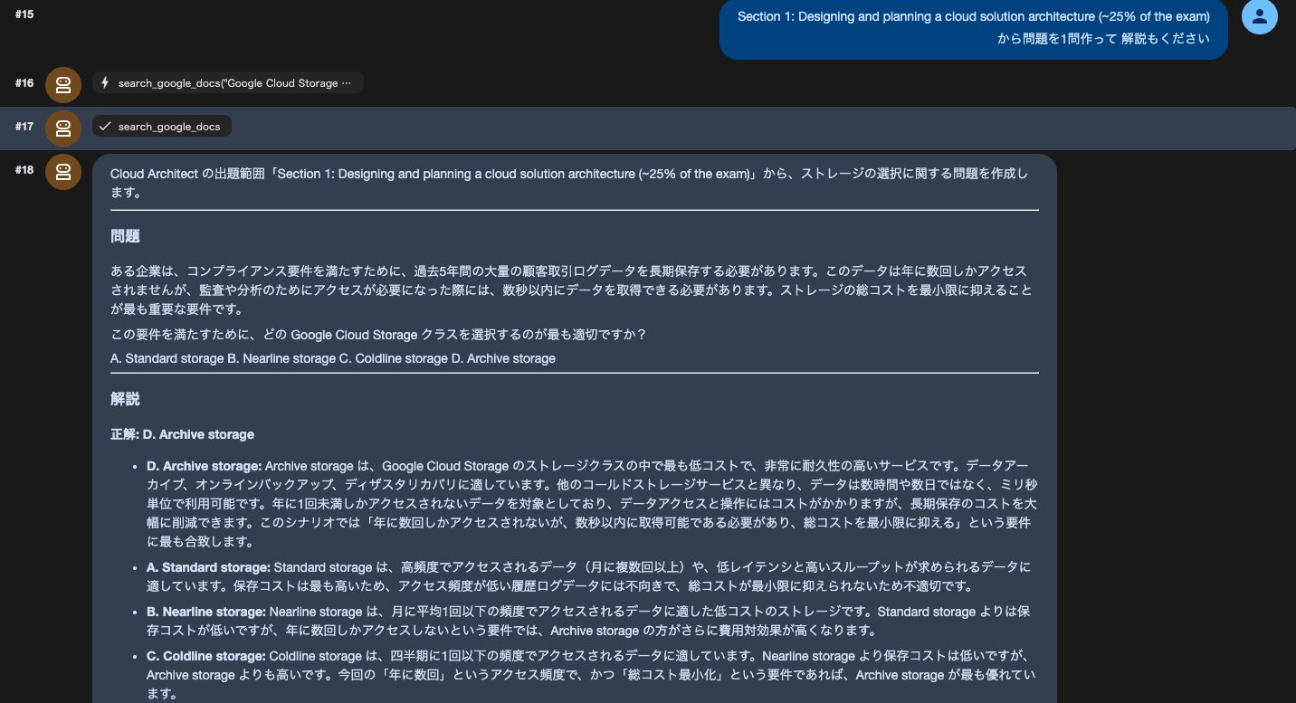Click the line 正解: D. Archive storage
The image size is (1296, 703).
pyautogui.click(x=182, y=434)
